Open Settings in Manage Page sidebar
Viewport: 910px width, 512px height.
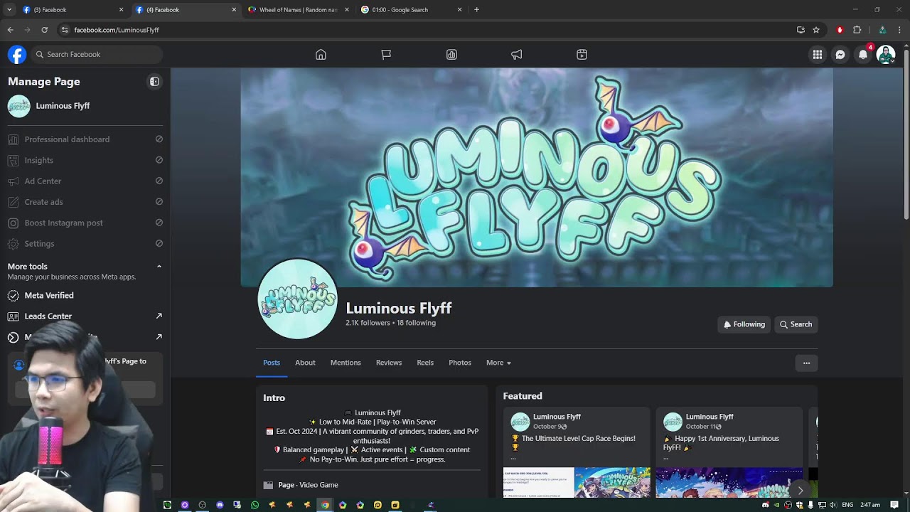point(85,244)
